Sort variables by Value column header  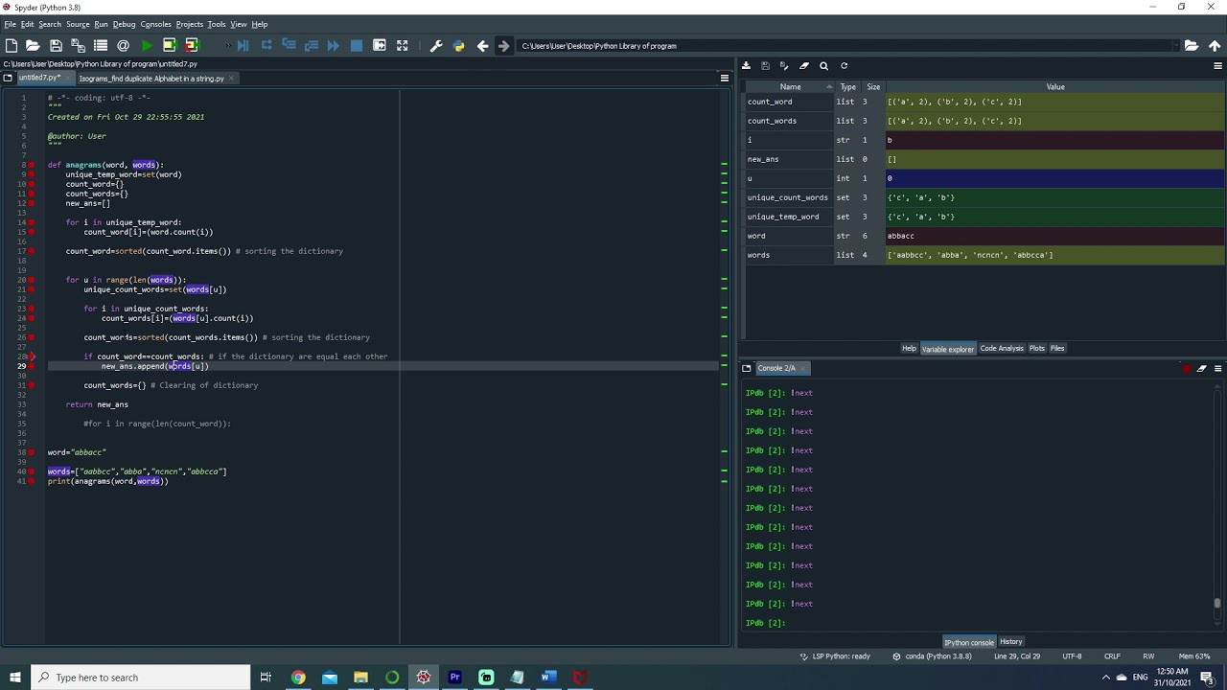click(1055, 87)
